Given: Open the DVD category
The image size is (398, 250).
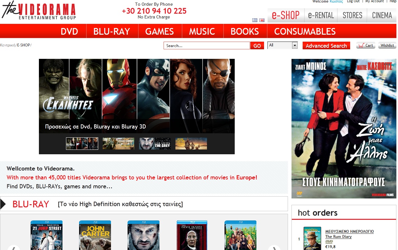Looking at the screenshot, I should [70, 31].
